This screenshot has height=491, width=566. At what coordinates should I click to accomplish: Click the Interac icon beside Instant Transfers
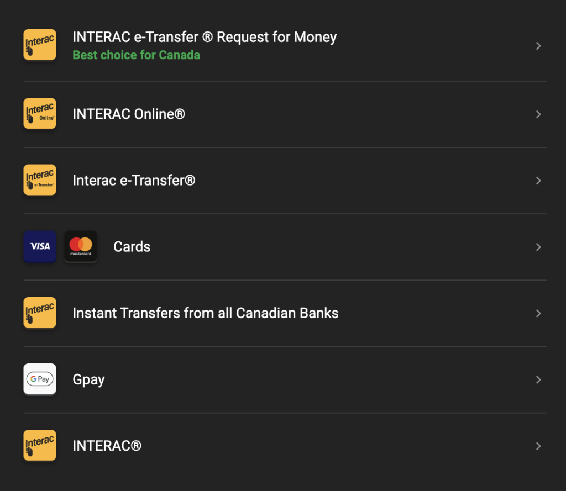click(x=40, y=313)
